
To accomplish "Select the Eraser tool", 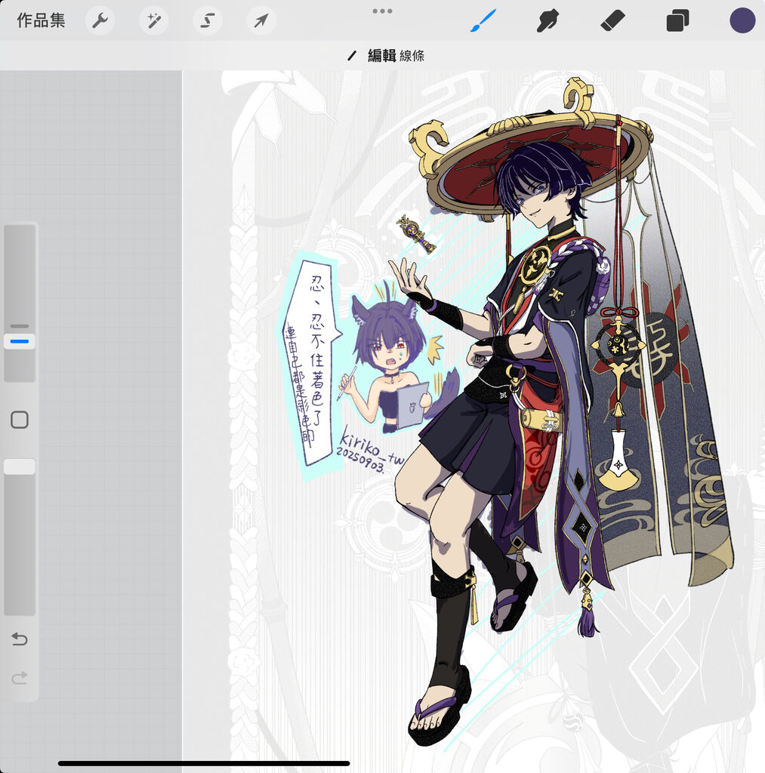I will tap(612, 20).
